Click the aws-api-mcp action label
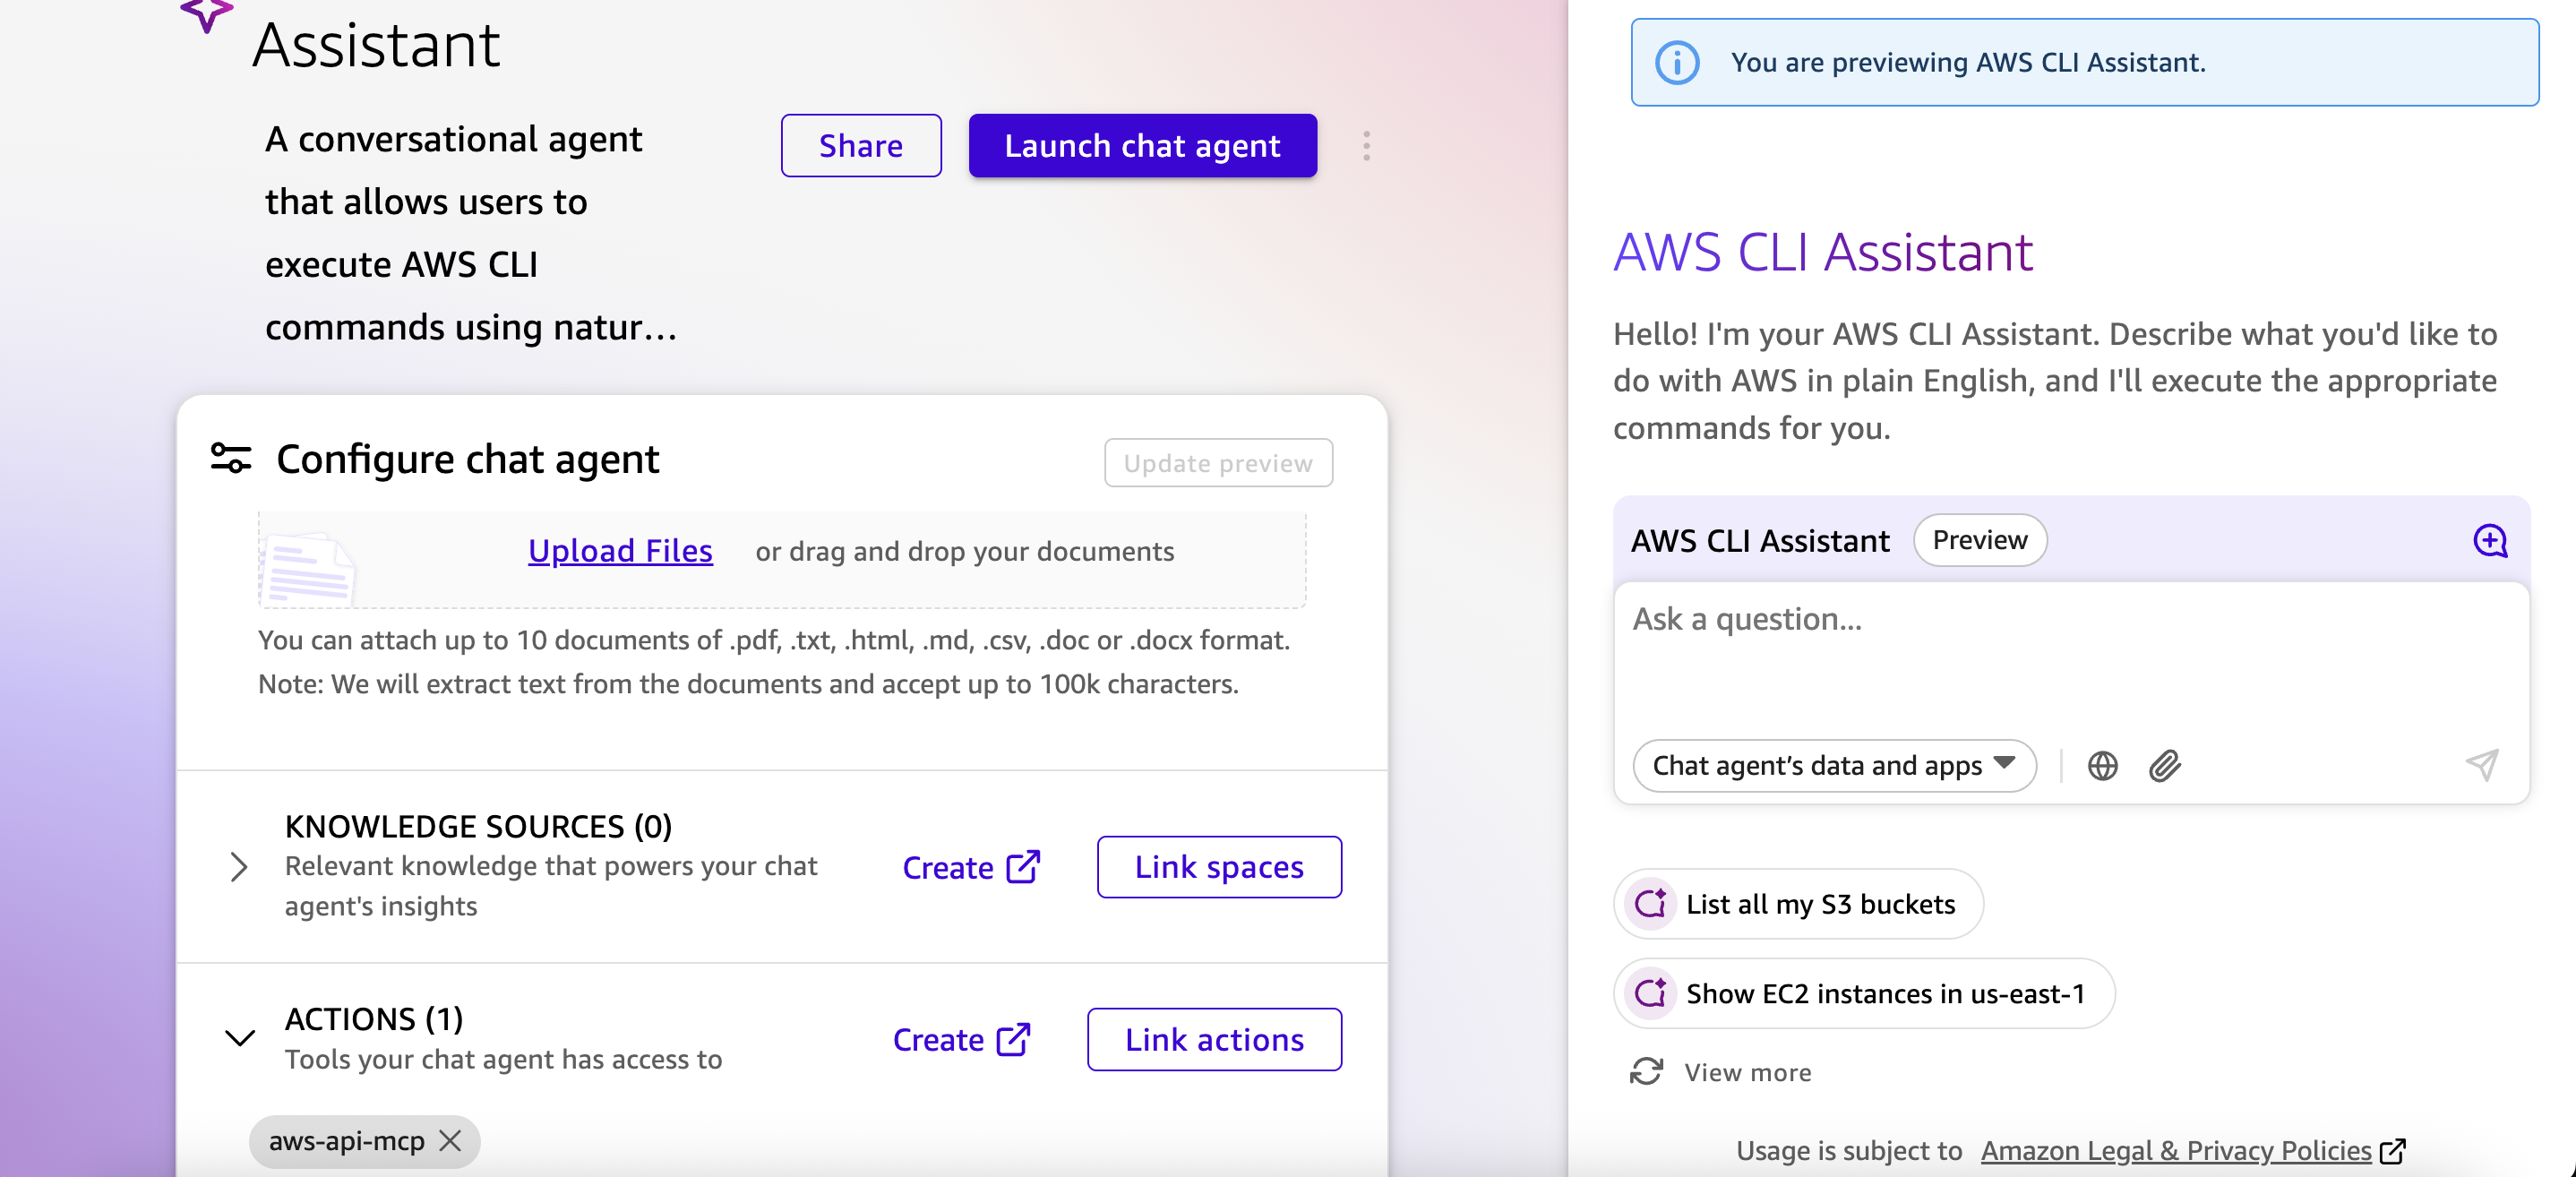Viewport: 2576px width, 1177px height. tap(346, 1141)
